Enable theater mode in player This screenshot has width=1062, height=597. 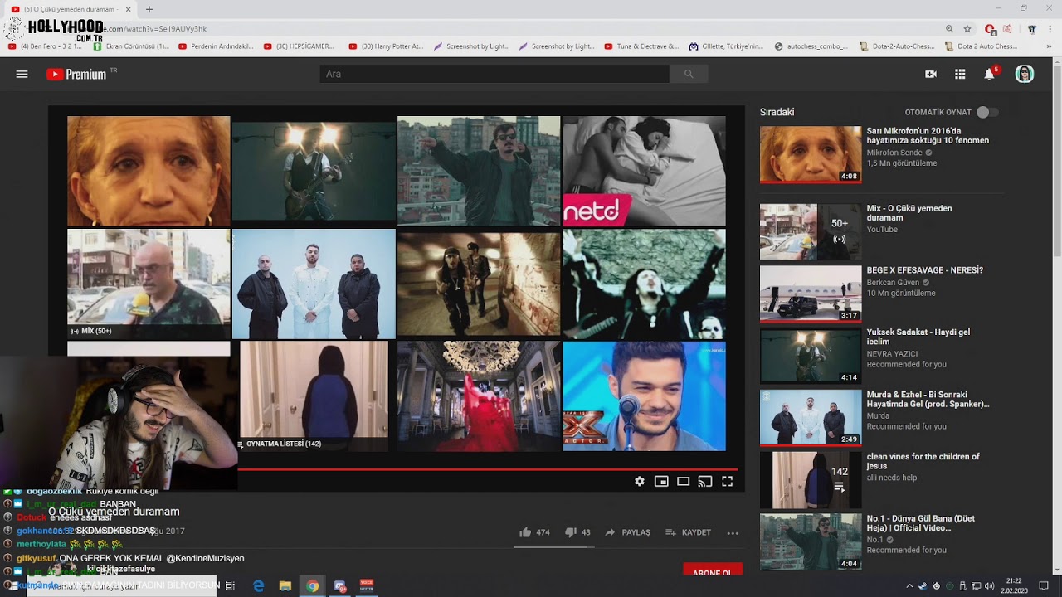683,481
